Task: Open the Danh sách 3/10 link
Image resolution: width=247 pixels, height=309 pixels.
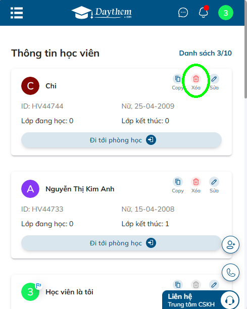Action: (205, 53)
